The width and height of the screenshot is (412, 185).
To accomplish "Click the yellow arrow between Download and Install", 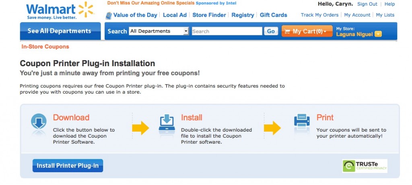I will pyautogui.click(x=140, y=128).
